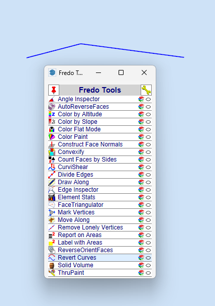
Task: Open books icon for Color Paint
Action: 141,137
